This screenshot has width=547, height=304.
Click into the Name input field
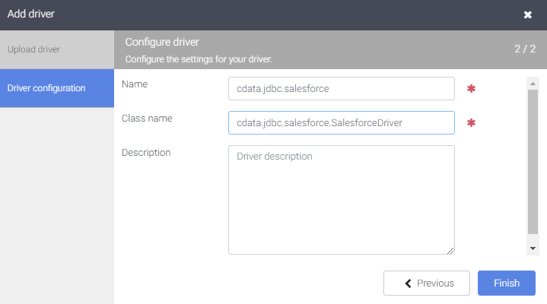[x=341, y=89]
